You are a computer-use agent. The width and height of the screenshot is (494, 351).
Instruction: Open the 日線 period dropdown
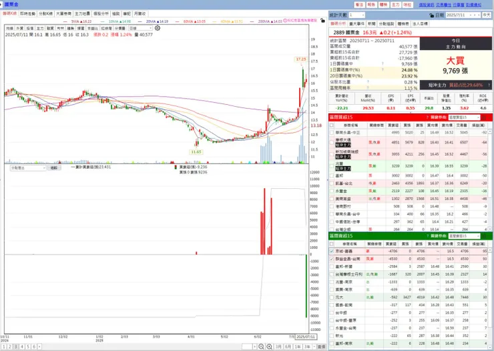[x=140, y=28]
